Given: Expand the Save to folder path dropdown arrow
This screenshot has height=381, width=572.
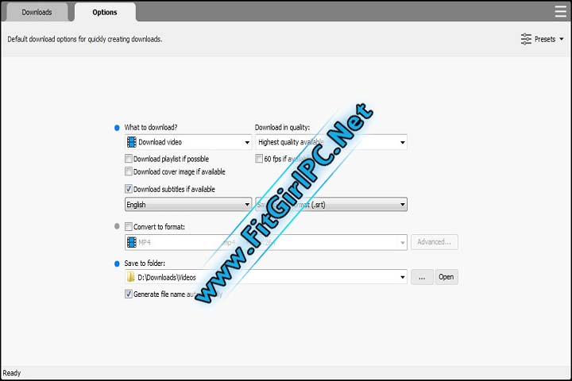Looking at the screenshot, I should click(x=402, y=277).
